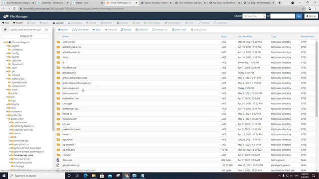Sort by the Size column header

coord(223,36)
